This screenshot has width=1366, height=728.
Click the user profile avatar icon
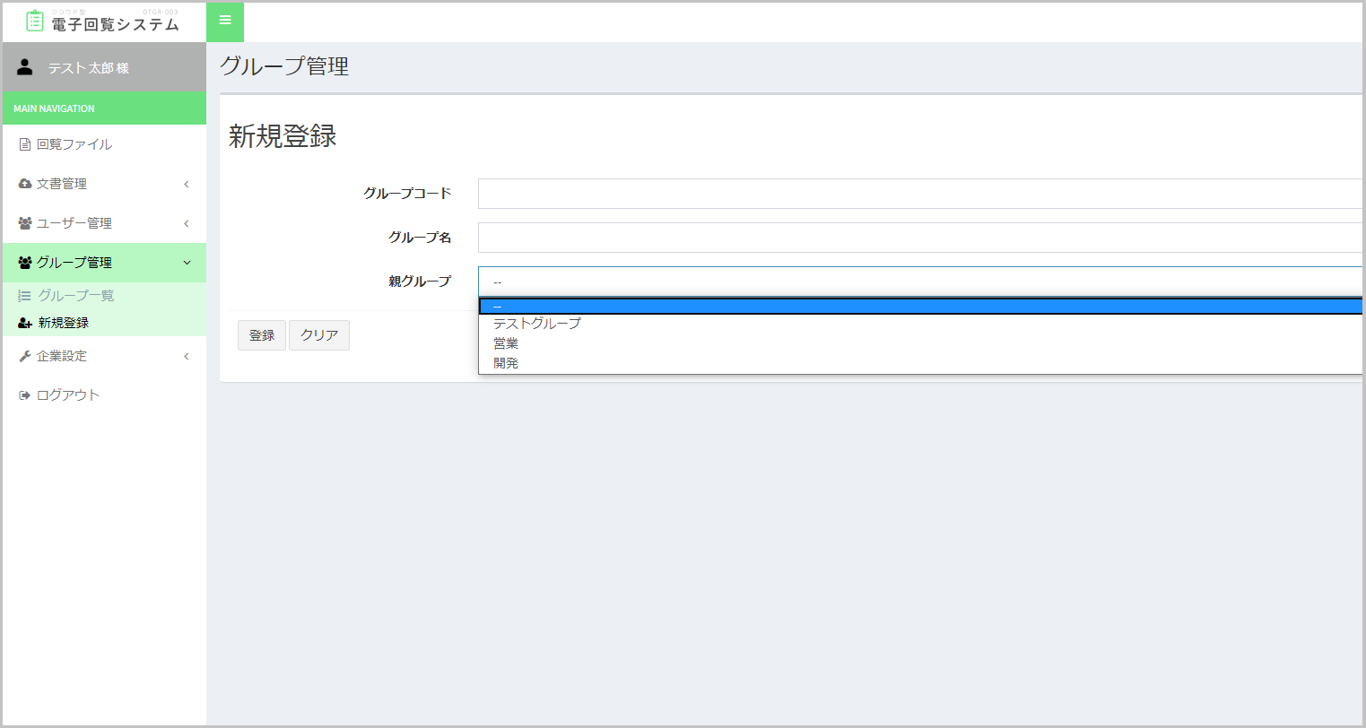[x=25, y=68]
